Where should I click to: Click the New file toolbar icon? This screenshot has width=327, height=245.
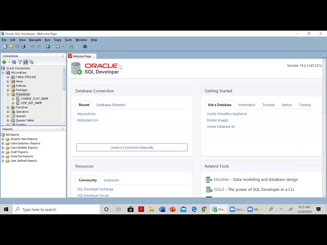pos(6,46)
